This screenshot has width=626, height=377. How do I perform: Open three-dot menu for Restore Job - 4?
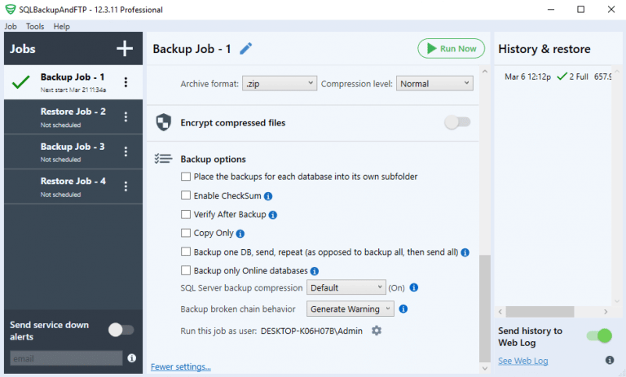126,186
